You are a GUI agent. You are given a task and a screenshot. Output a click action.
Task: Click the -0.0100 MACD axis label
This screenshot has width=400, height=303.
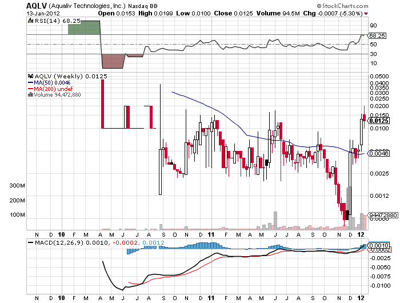380,286
